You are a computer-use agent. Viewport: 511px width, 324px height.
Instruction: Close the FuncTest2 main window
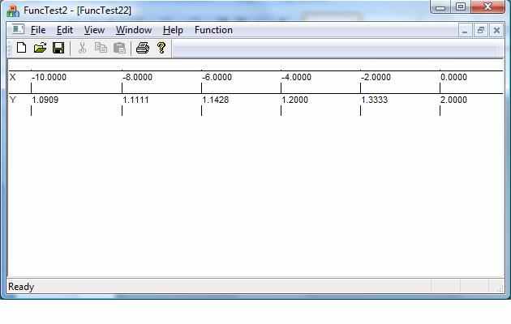pyautogui.click(x=487, y=7)
